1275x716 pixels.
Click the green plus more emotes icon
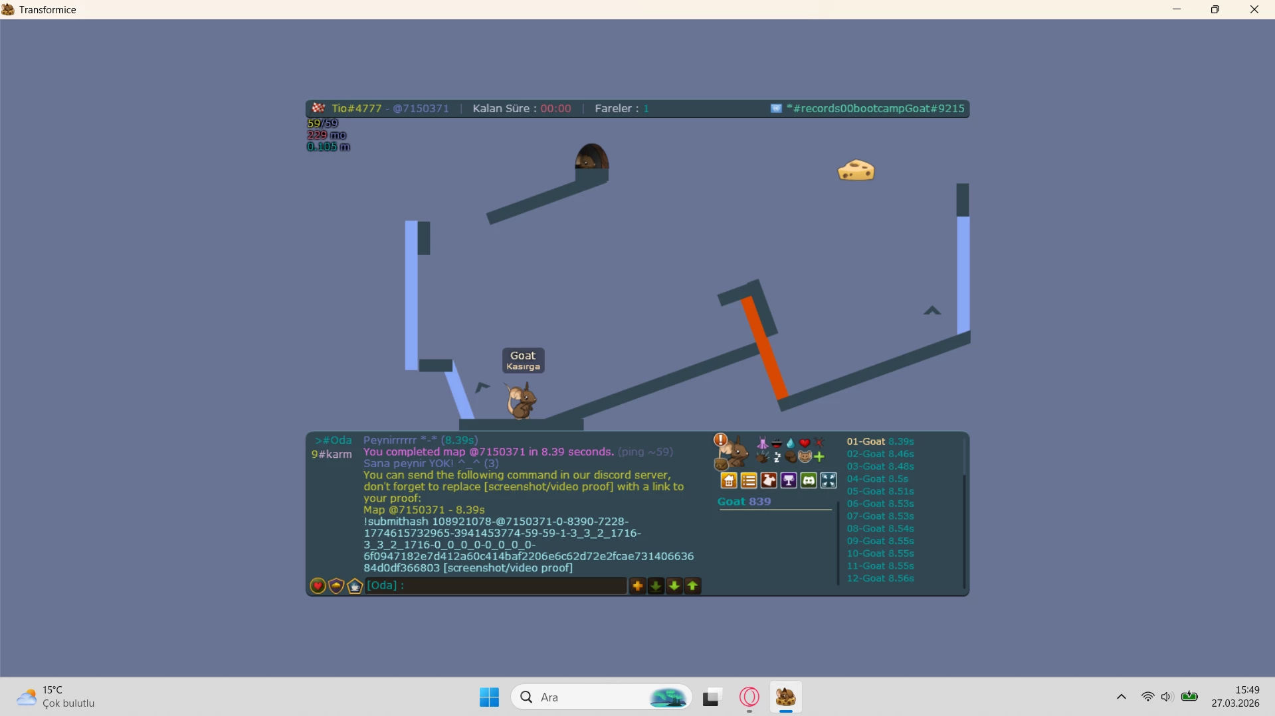pyautogui.click(x=819, y=457)
